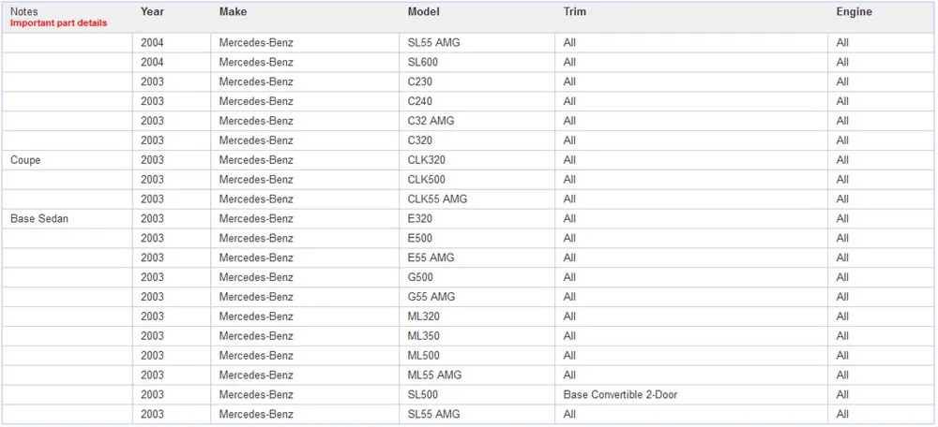Screen dimensions: 938x427
Task: Select the ML55 AMG model cell
Action: pos(434,375)
